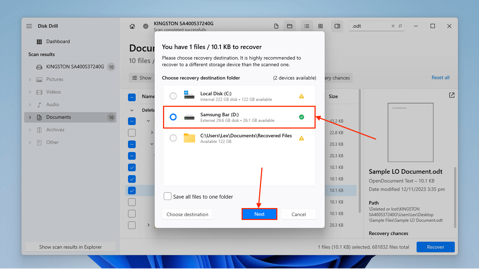The height and width of the screenshot is (269, 479).
Task: Sort by the Size column header
Action: (x=333, y=96)
